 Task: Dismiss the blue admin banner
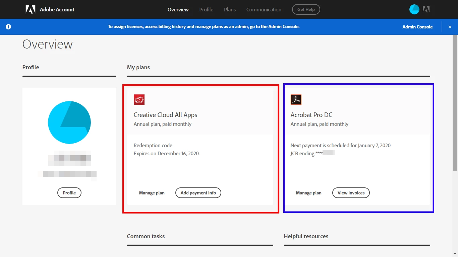(x=450, y=27)
